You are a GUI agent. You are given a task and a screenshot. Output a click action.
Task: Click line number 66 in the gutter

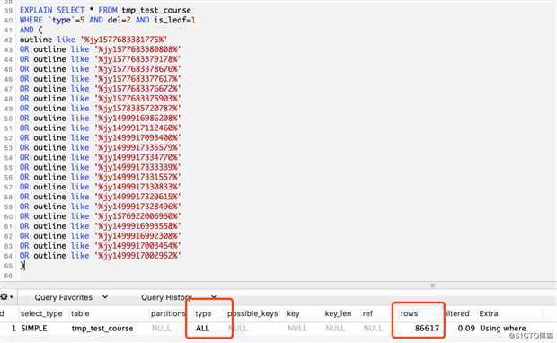pyautogui.click(x=8, y=276)
